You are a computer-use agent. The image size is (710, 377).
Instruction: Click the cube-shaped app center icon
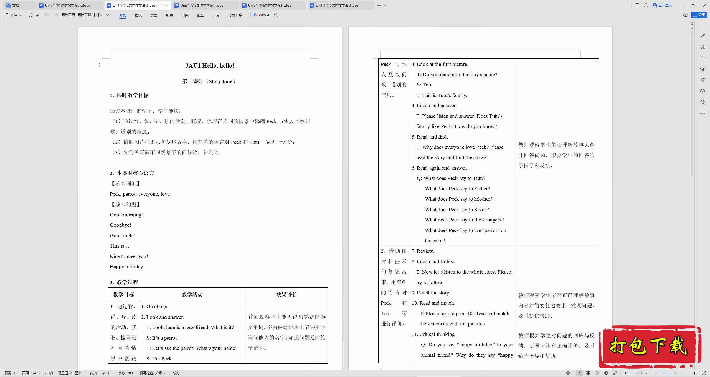coord(646,5)
